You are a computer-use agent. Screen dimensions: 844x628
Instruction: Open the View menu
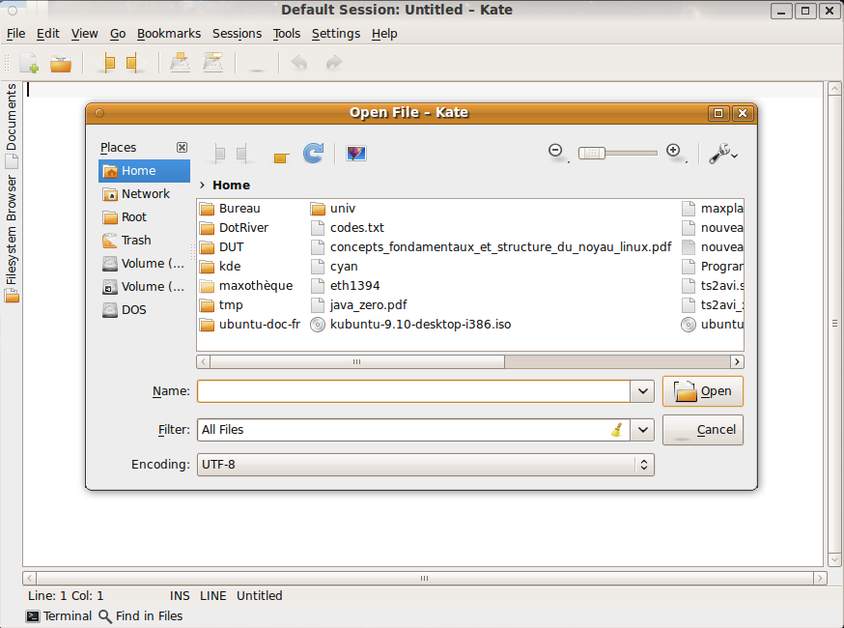pos(85,34)
